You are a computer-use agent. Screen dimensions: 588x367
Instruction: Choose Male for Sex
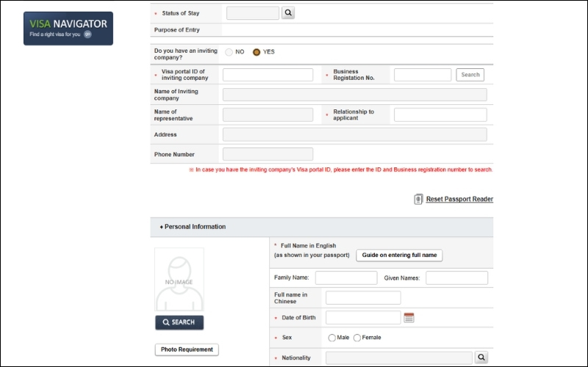pyautogui.click(x=332, y=338)
